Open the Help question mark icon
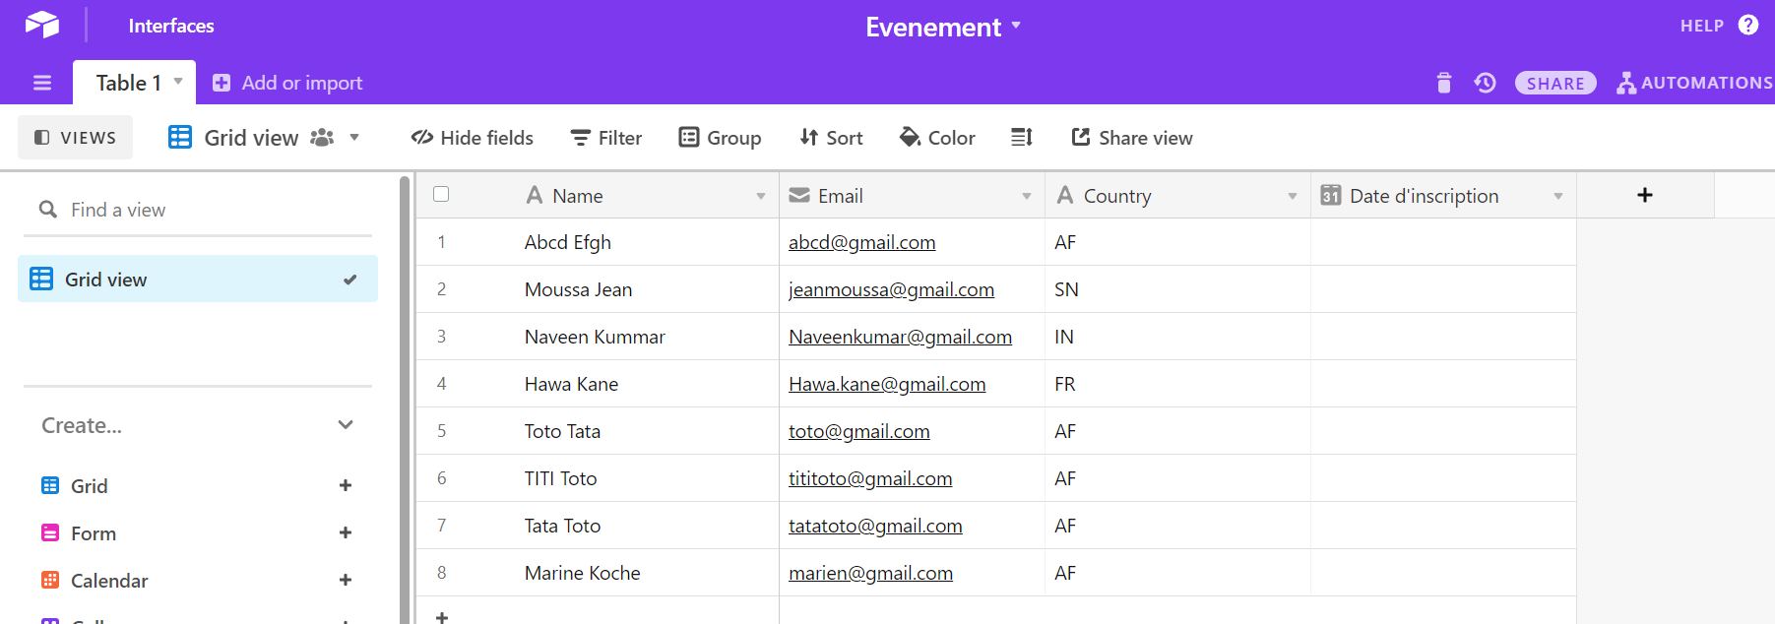Viewport: 1775px width, 624px height. (x=1748, y=25)
